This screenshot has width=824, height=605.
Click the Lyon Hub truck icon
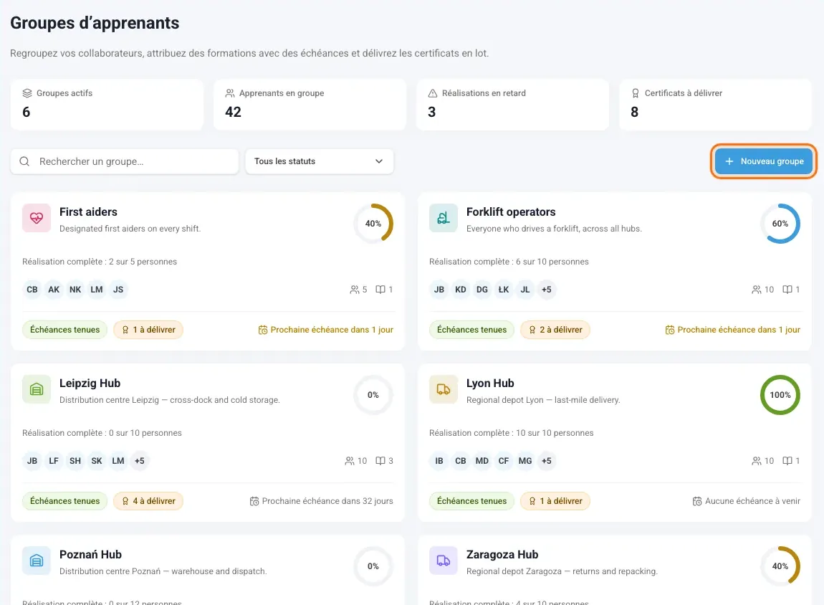point(444,389)
